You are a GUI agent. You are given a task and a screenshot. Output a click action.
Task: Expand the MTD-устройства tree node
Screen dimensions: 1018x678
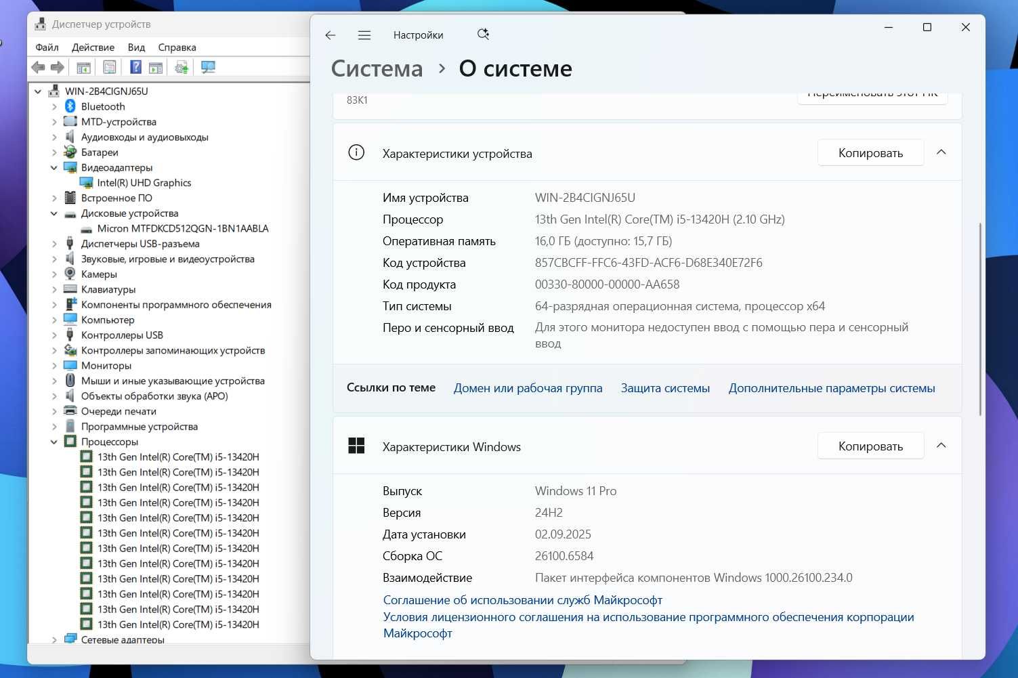point(54,122)
